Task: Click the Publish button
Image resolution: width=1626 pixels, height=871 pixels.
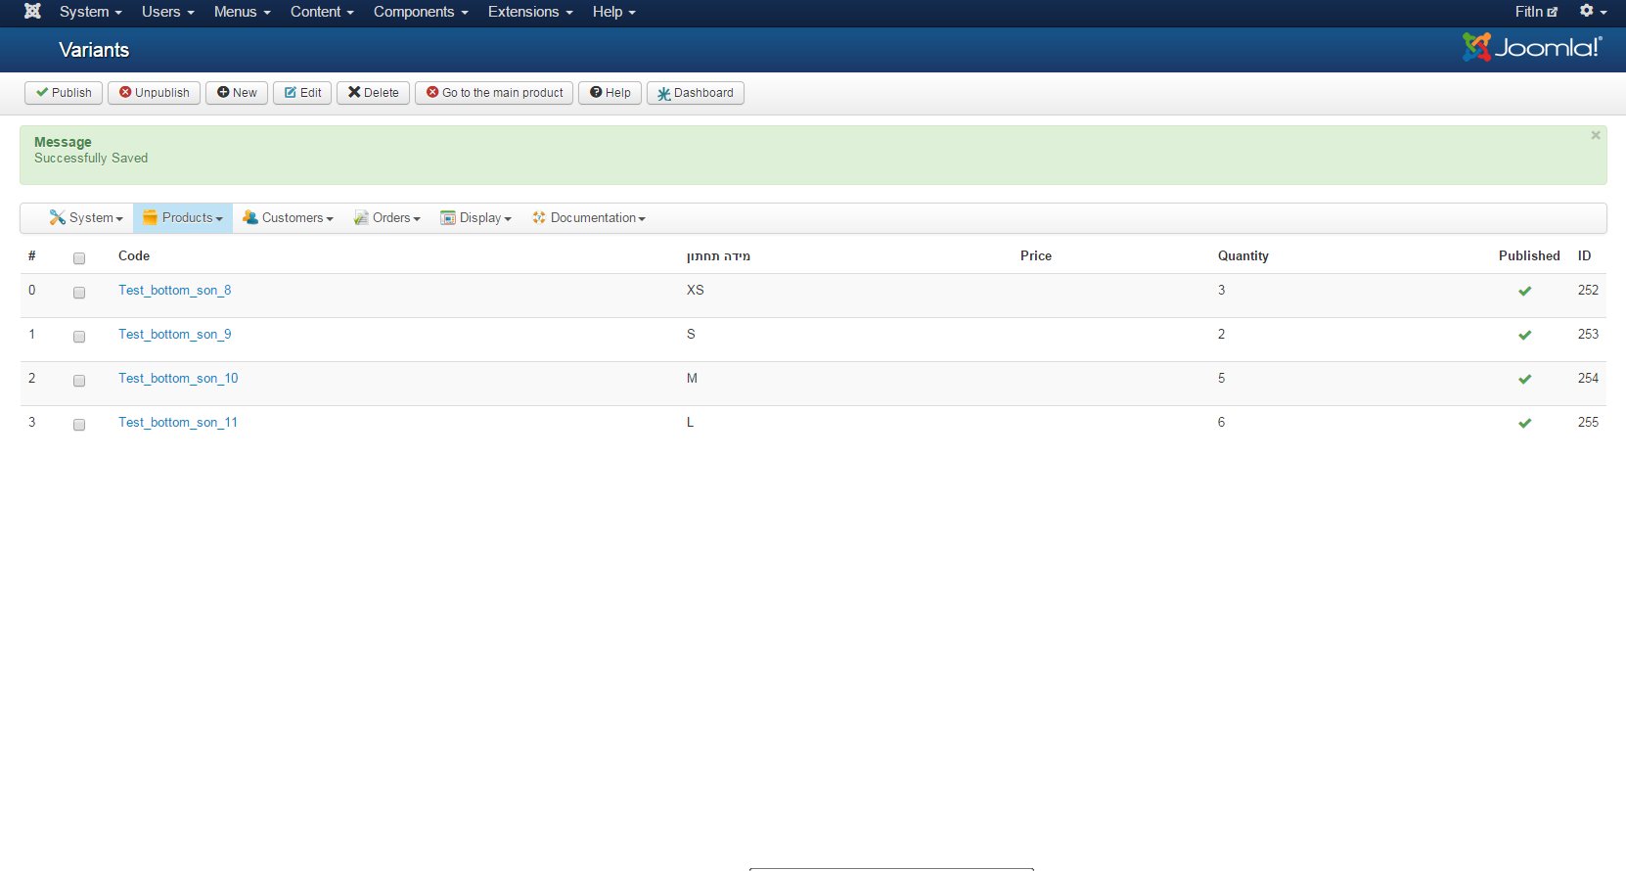Action: pyautogui.click(x=64, y=93)
